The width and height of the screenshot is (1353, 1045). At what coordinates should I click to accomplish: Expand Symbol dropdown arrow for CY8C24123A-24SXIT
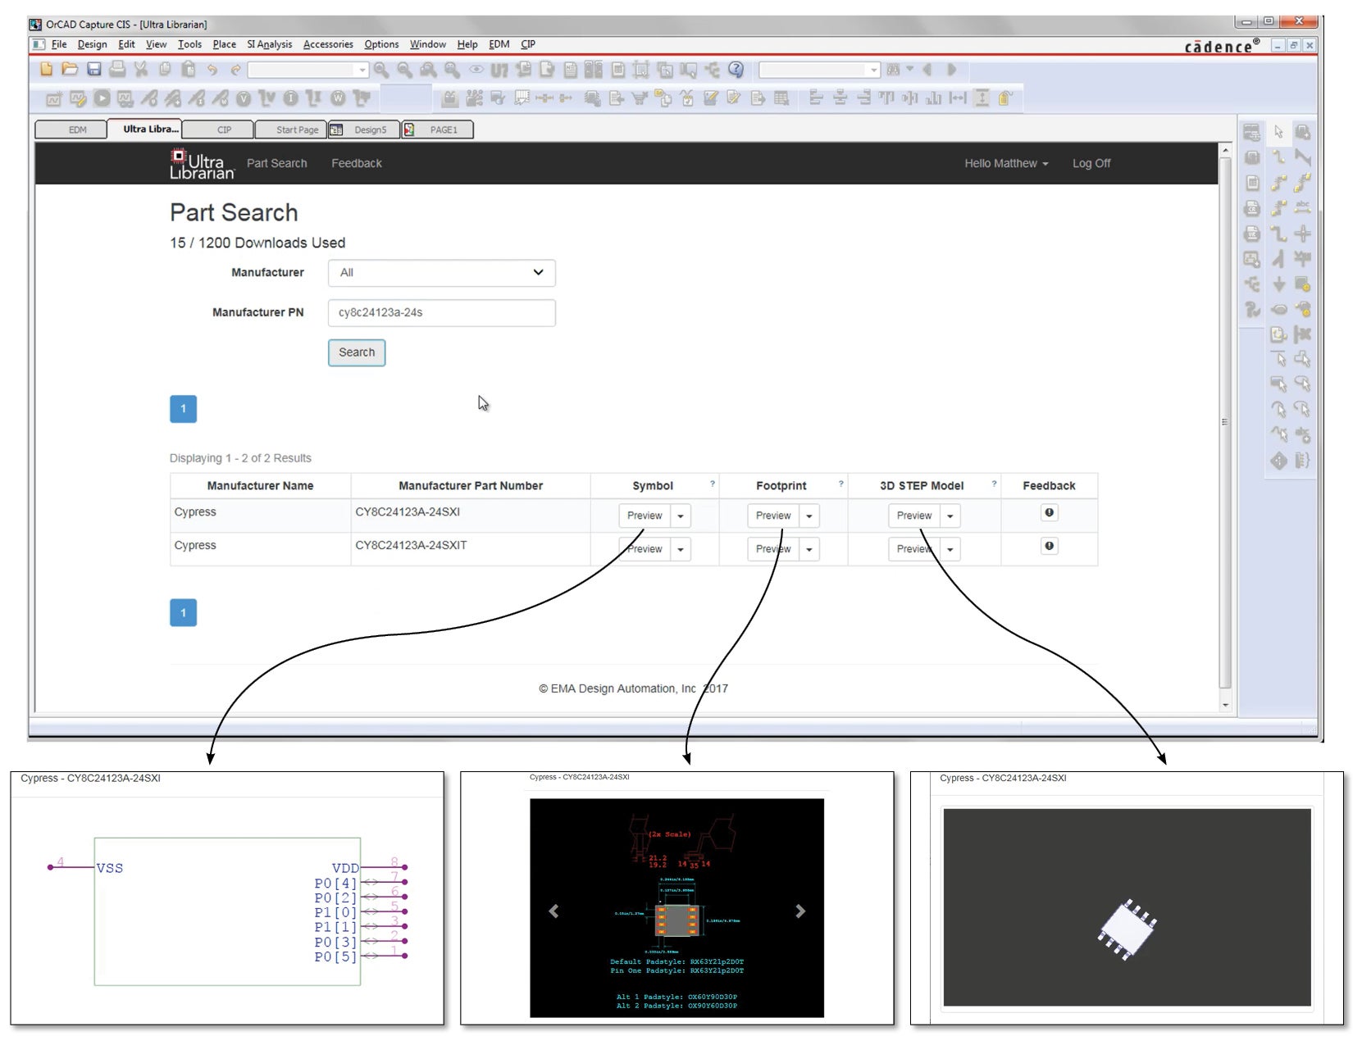(681, 549)
